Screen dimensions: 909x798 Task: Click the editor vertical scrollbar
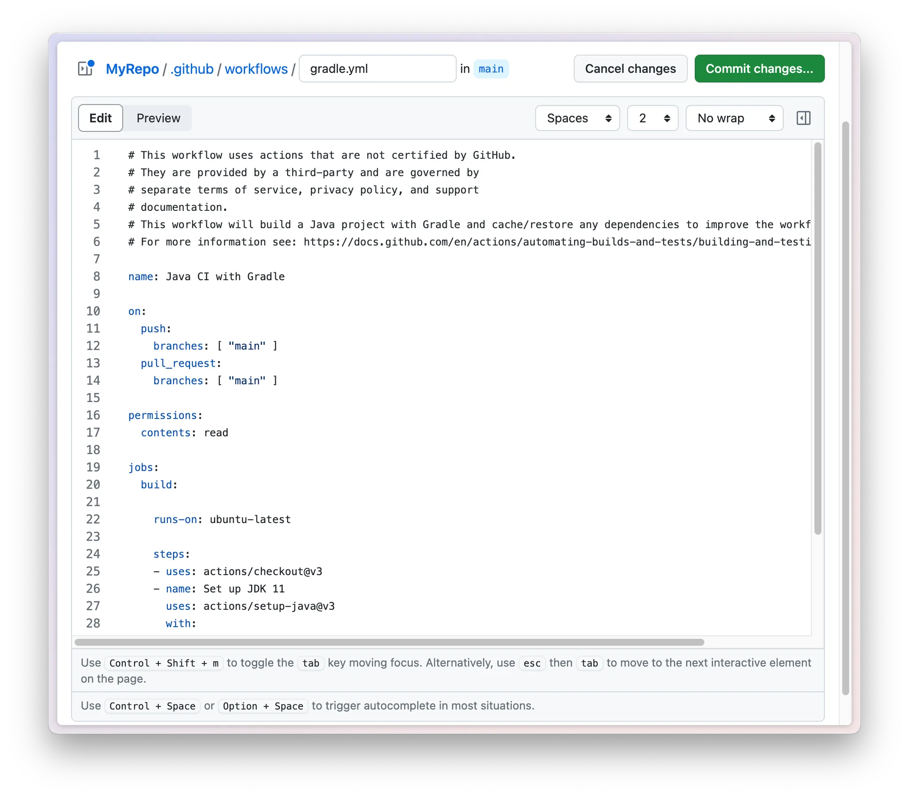[x=818, y=338]
